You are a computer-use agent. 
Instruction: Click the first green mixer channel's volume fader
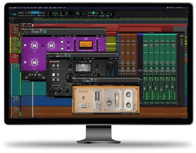[145, 89]
